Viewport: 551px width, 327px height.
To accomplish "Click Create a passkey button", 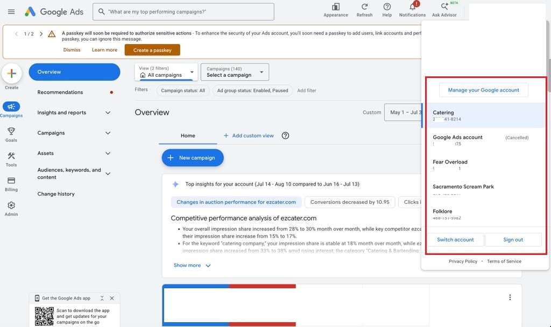I will [152, 50].
